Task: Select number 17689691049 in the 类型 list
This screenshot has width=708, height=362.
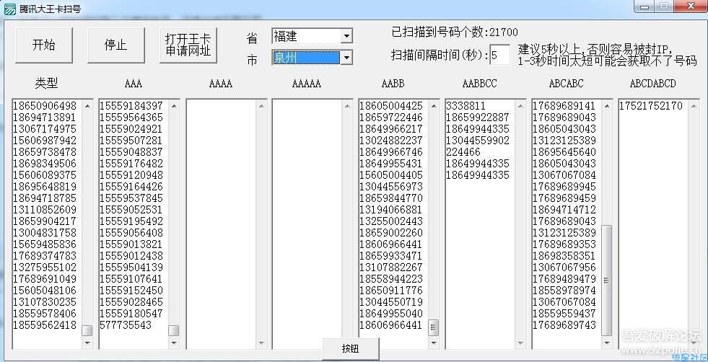Action: tap(45, 279)
